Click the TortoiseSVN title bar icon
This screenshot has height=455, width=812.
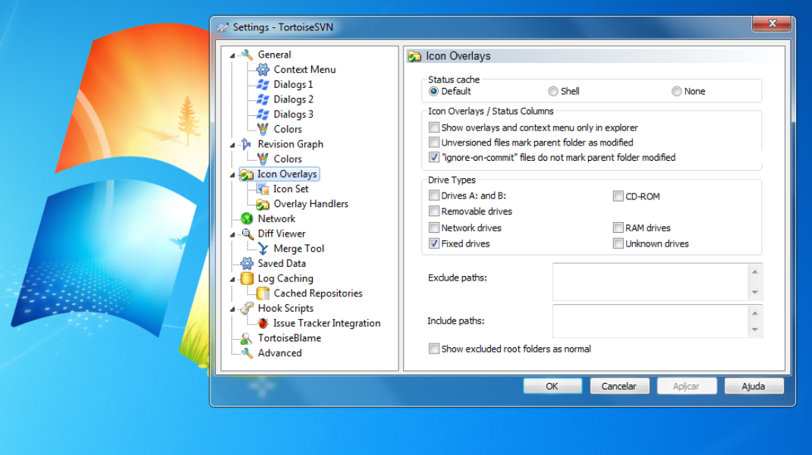[222, 27]
